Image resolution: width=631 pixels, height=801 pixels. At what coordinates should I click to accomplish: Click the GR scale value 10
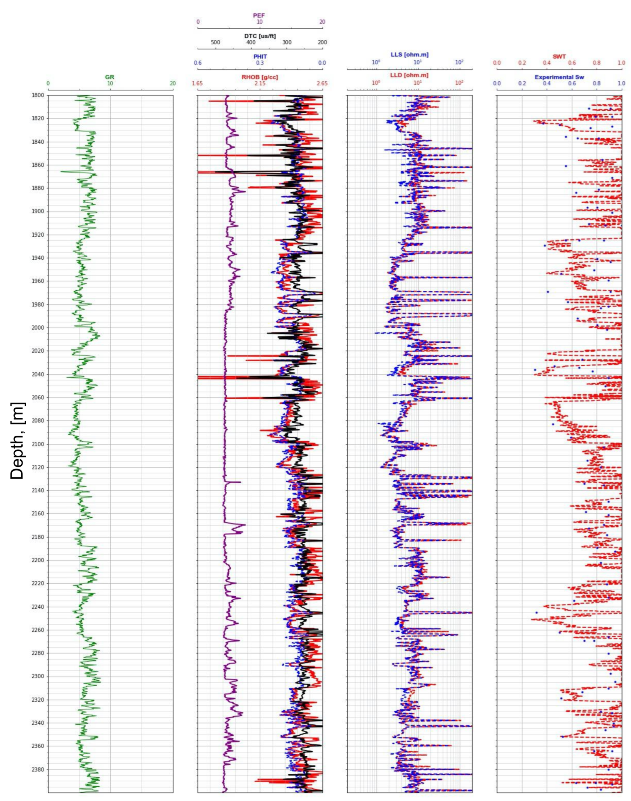(110, 84)
